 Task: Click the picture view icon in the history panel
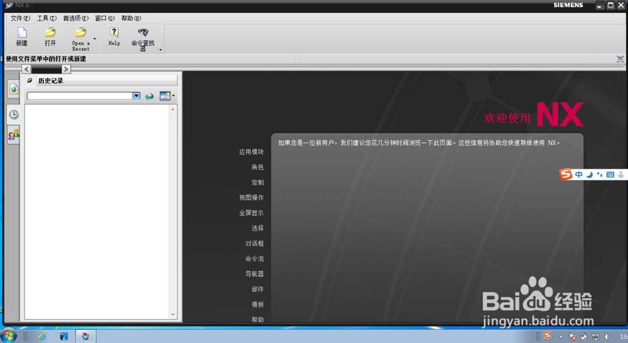(x=165, y=95)
